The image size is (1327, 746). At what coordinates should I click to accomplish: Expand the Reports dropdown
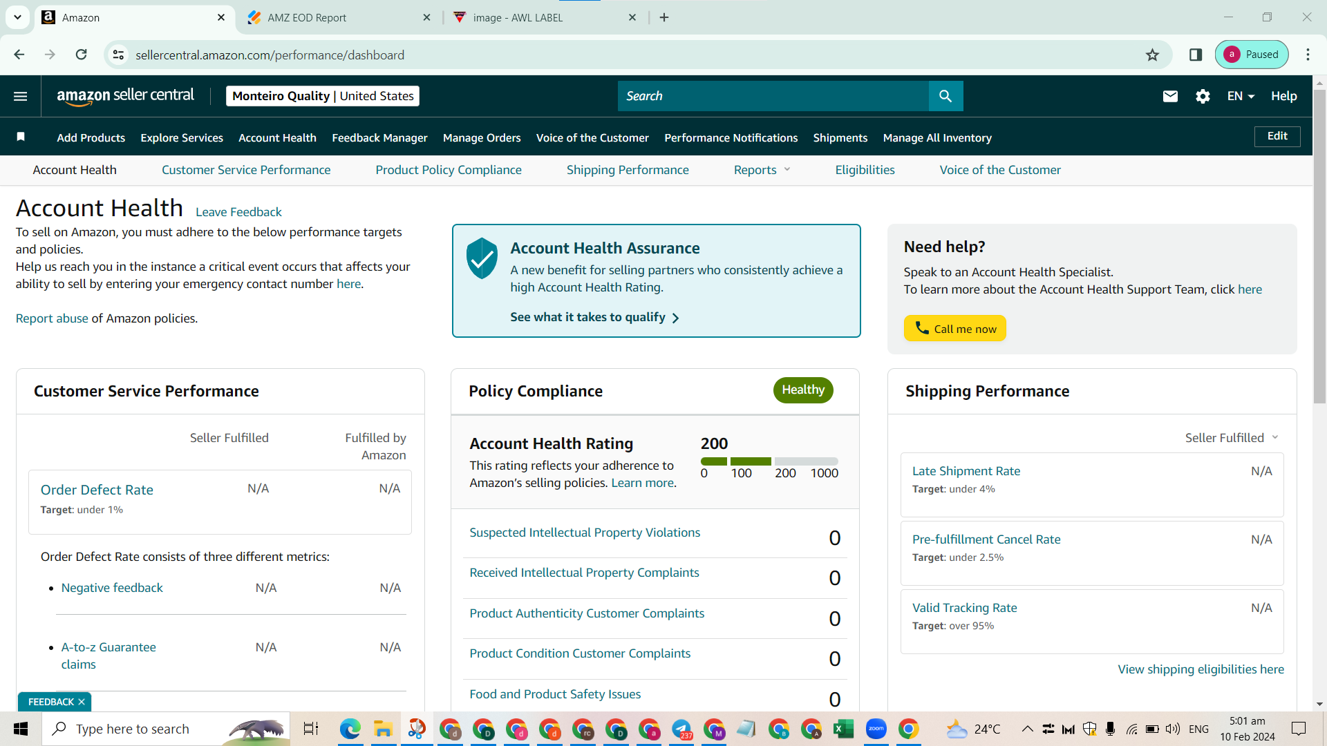(x=762, y=170)
